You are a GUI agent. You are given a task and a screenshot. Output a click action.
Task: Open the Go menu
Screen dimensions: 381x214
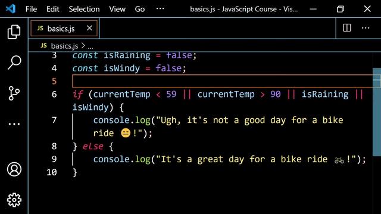[x=140, y=10]
